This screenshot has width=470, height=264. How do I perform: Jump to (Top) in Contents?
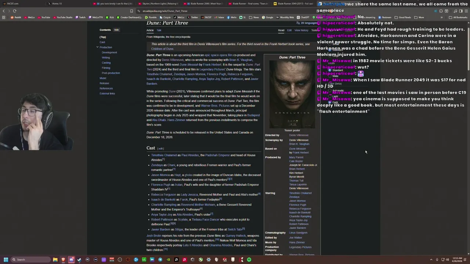pos(103,37)
